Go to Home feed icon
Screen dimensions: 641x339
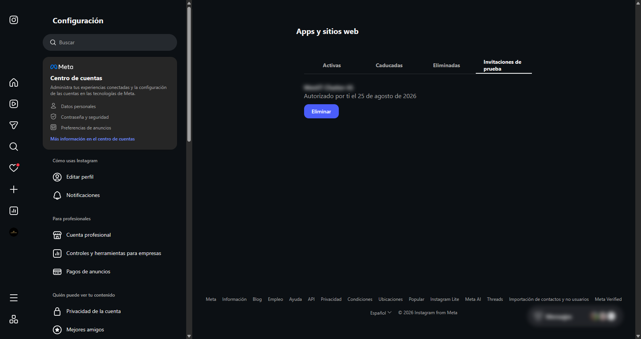14,82
